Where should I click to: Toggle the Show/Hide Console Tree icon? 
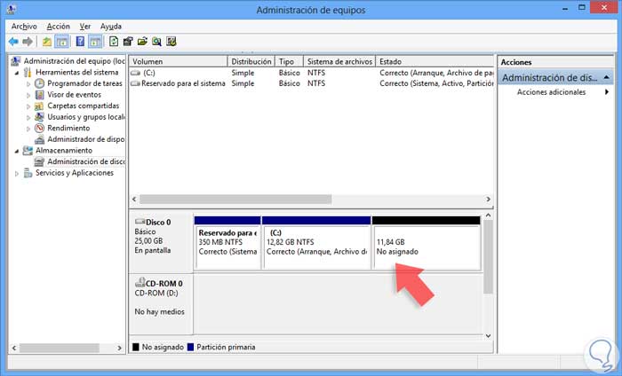(62, 42)
